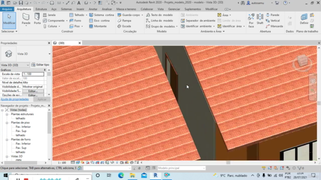Viewport: 321px width, 180px height.
Task: Choose the Montante mullion tool
Action: pyautogui.click(x=98, y=26)
